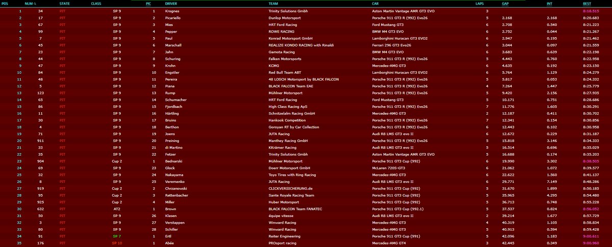Click the STATE column header
The height and width of the screenshot is (247, 612).
click(65, 3)
